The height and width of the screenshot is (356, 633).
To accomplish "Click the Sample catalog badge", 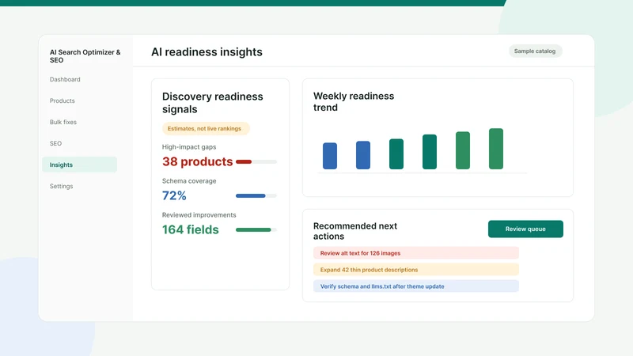I will (535, 51).
